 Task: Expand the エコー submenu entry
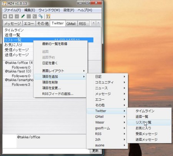coord(107,99)
